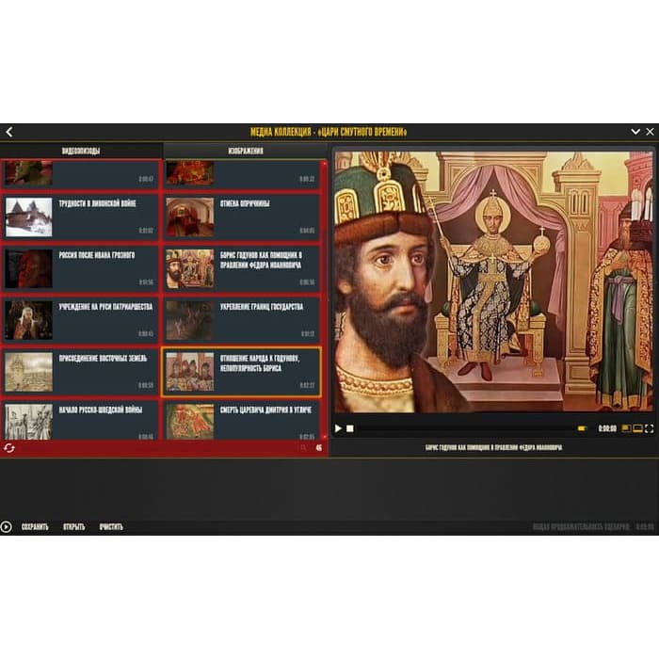Viewport: 659px width, 659px height.
Task: Close the media collection window
Action: [650, 132]
